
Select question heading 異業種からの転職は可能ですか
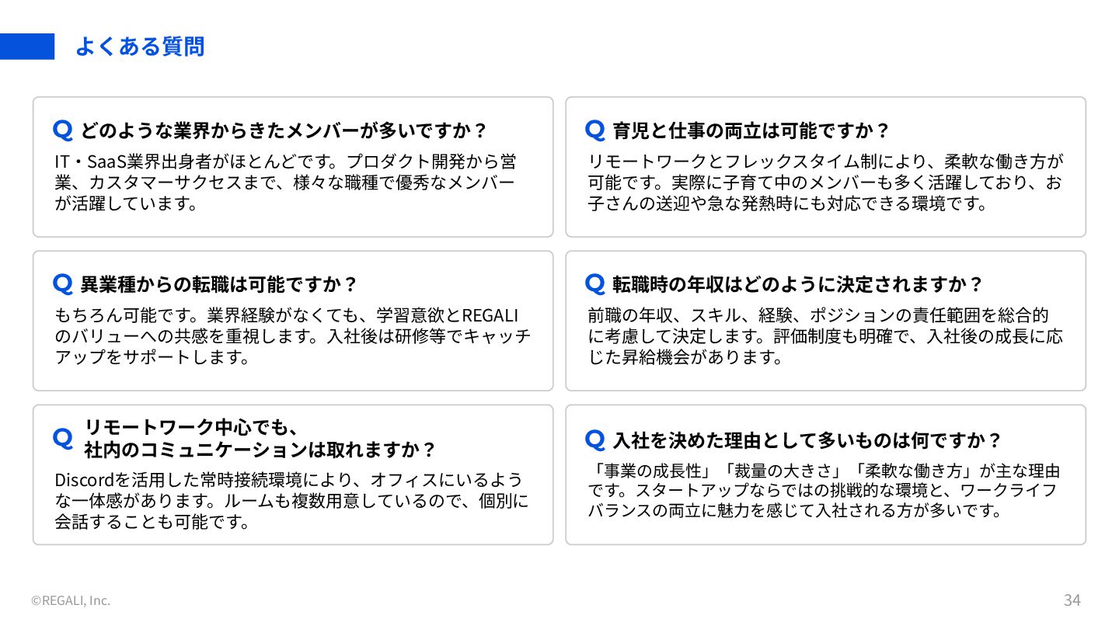[219, 283]
